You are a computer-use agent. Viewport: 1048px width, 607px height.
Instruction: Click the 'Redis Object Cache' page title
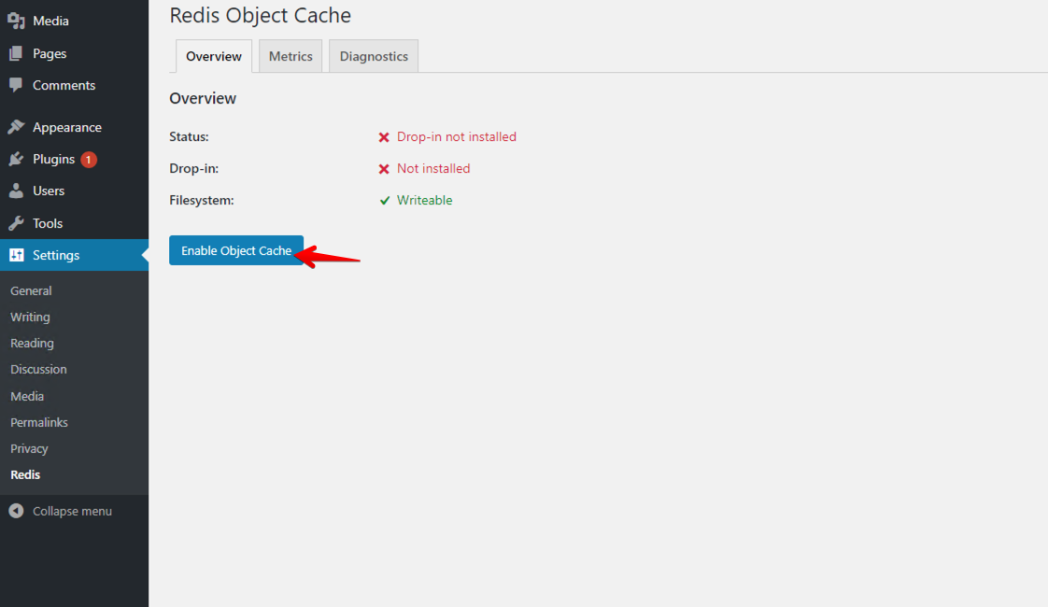pyautogui.click(x=260, y=15)
